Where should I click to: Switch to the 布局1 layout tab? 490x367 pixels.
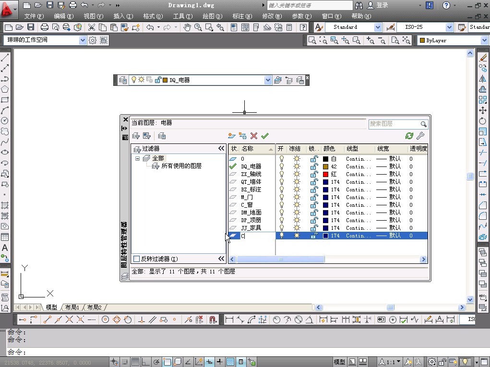72,308
